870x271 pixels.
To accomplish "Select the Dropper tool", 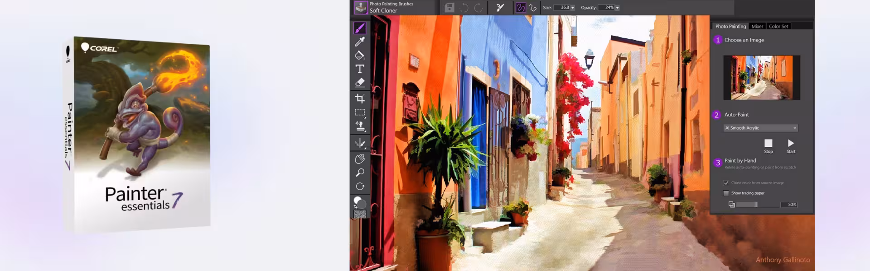I will click(360, 42).
